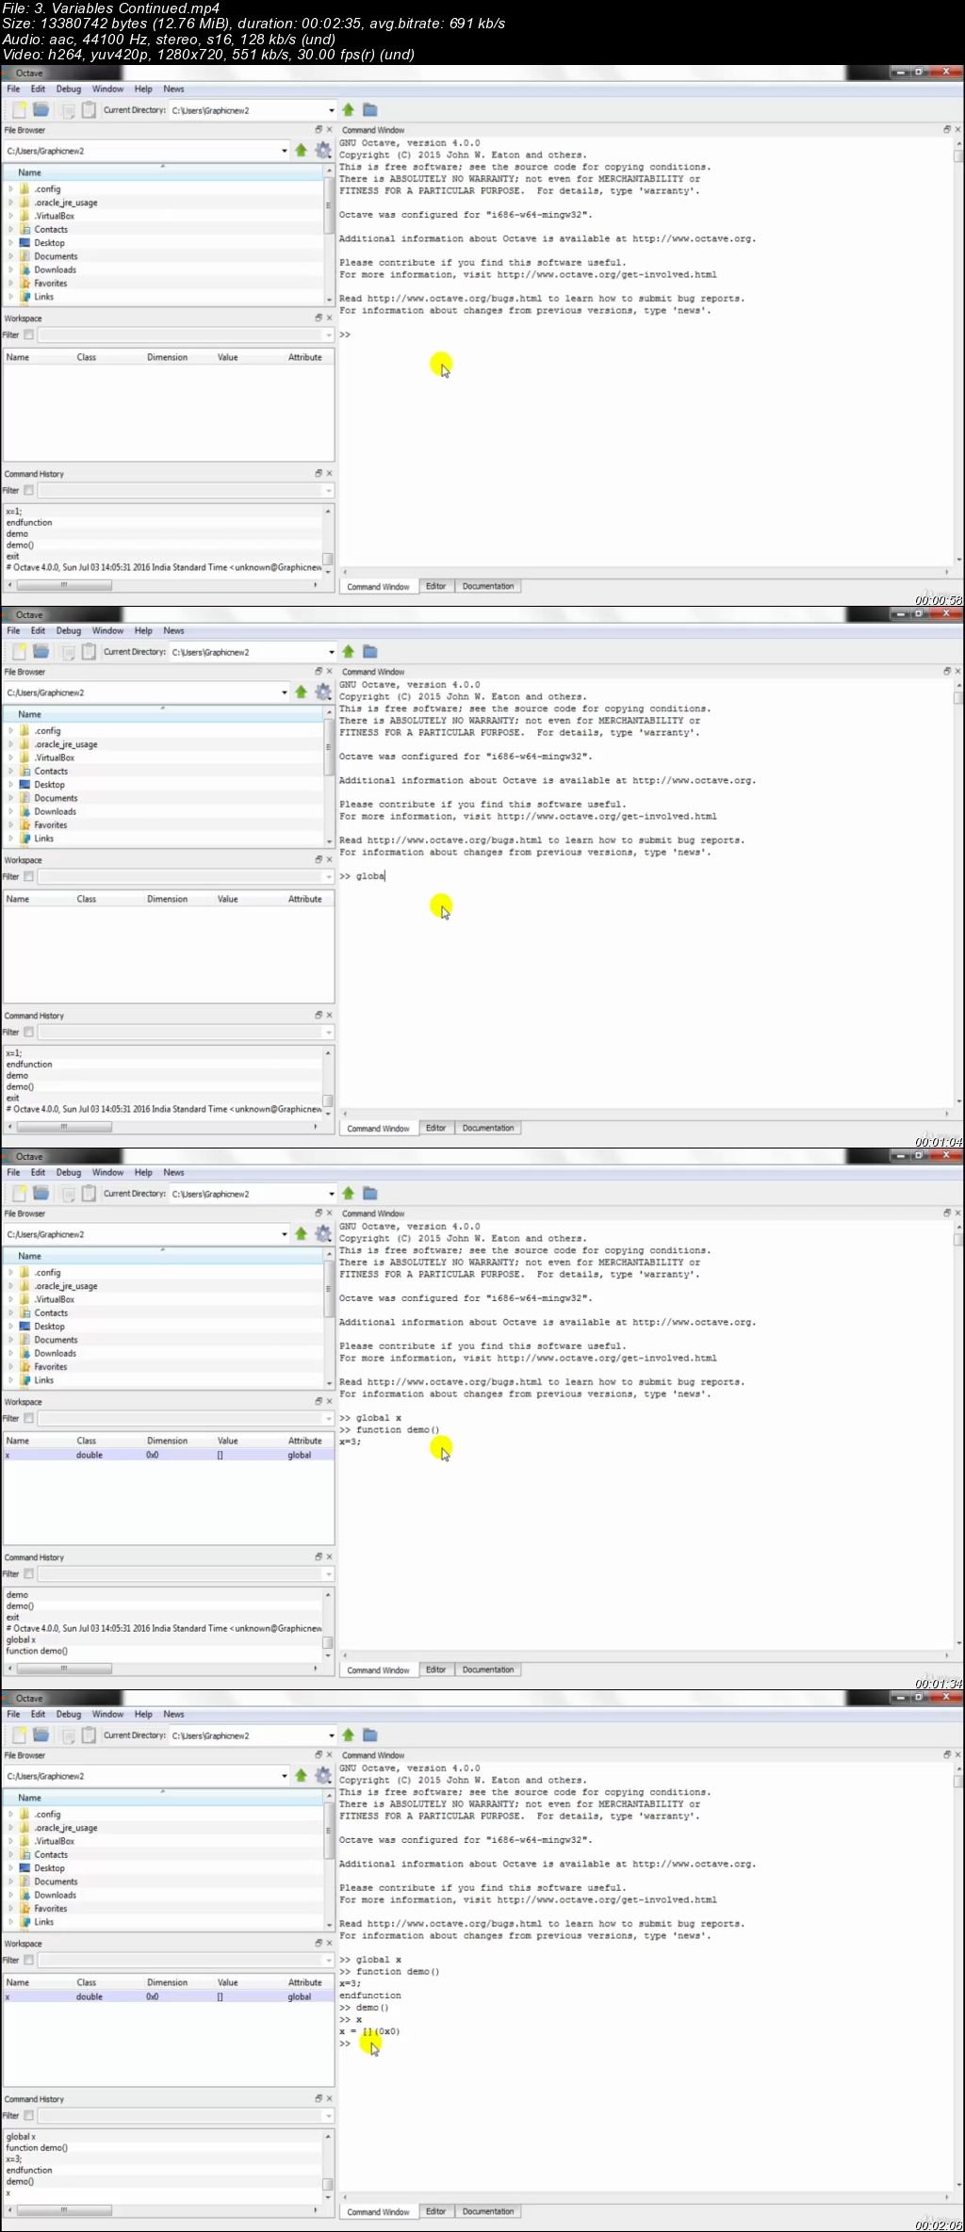Select Command Window tab in the 00:01:34 frame
965x2232 pixels.
[378, 1670]
